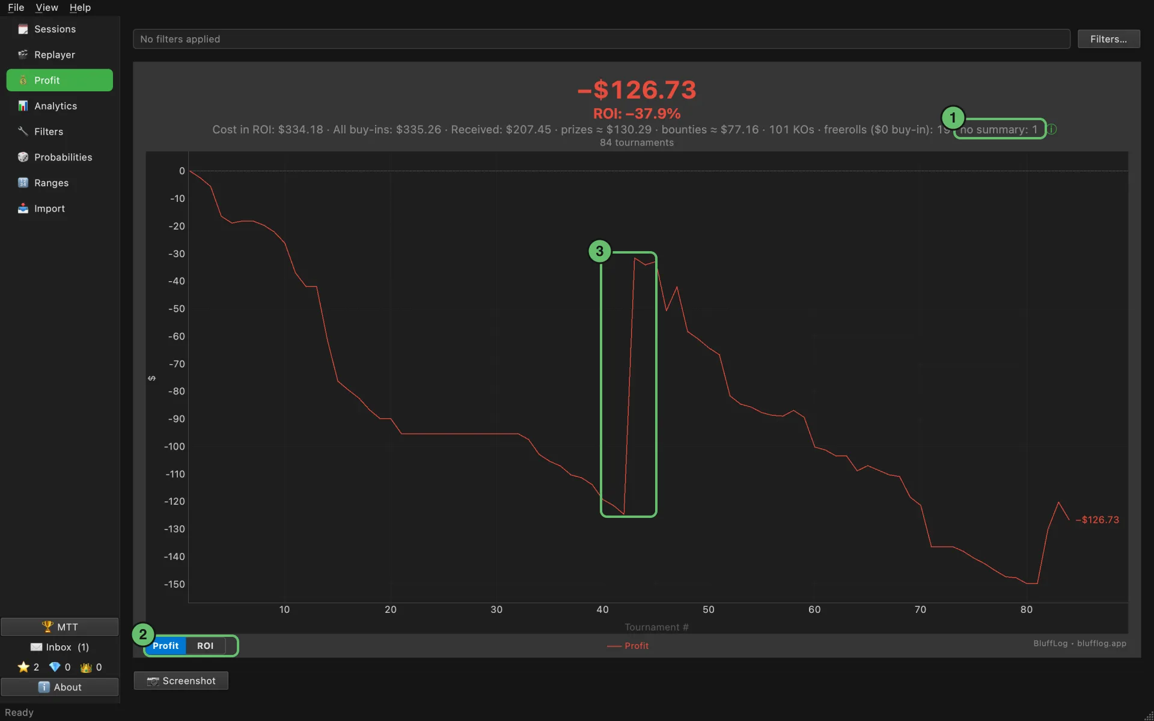Screen dimensions: 1154x721
Task: Click the MTT trophy icon
Action: click(x=47, y=627)
